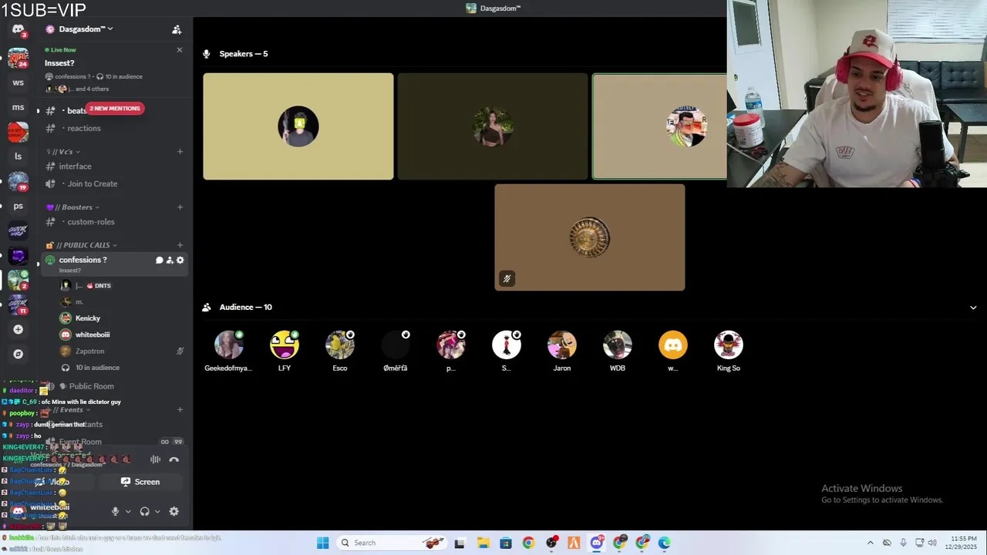Click audience member WDB avatar

click(x=618, y=345)
